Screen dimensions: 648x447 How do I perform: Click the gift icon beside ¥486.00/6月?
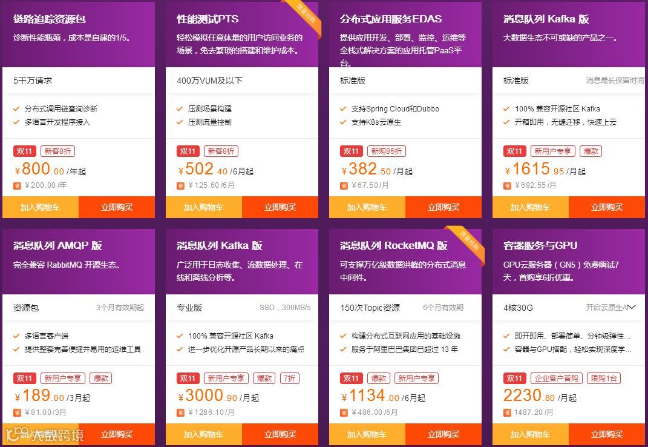coord(344,412)
